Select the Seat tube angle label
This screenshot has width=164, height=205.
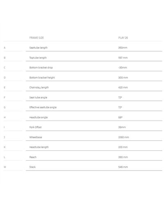tap(38, 98)
